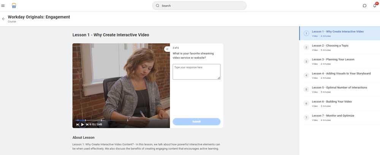Open the hamburger main menu

point(3,6)
